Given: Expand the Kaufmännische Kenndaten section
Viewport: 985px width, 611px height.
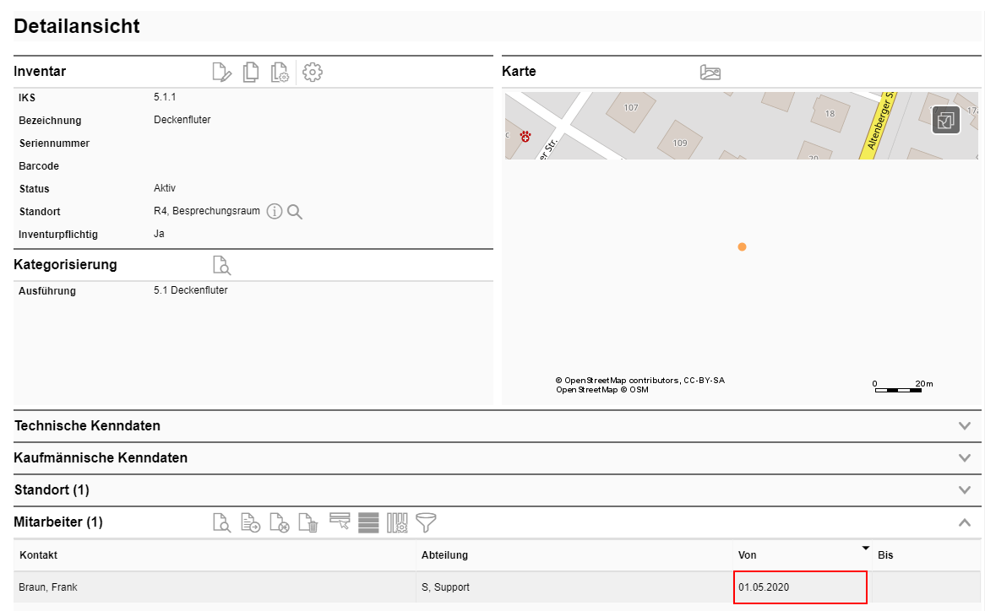Looking at the screenshot, I should [x=965, y=458].
